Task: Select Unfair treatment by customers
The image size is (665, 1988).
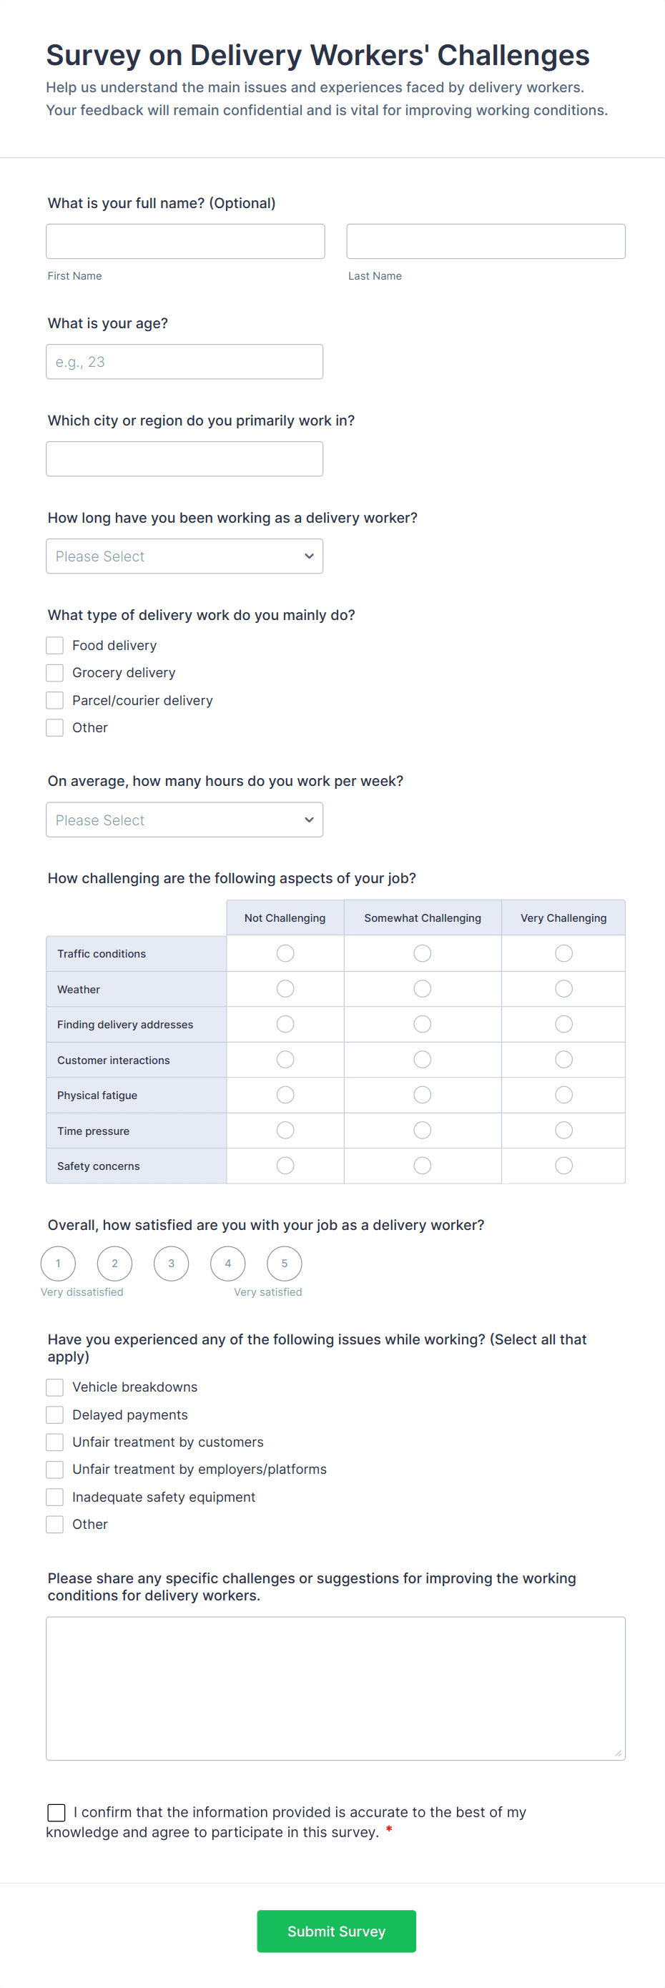Action: 54,1442
